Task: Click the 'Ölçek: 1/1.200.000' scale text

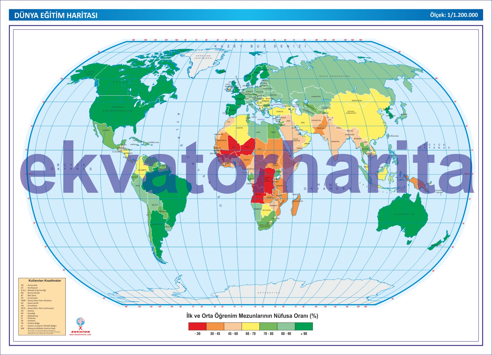Action: [454, 15]
